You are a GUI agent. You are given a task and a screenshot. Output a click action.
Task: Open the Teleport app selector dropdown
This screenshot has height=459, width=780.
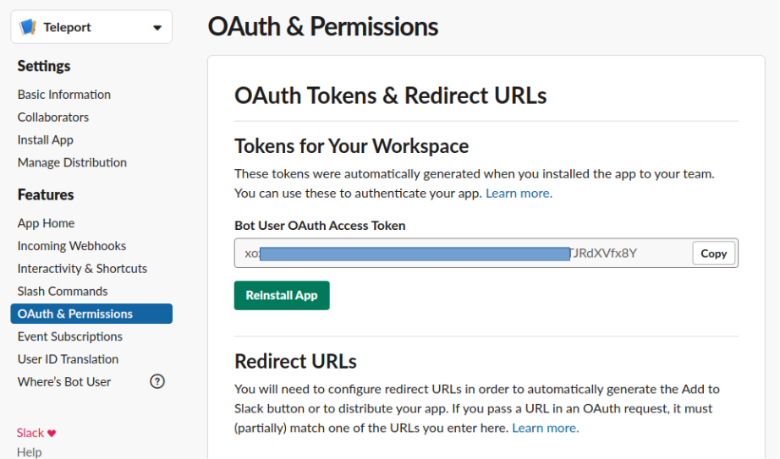(157, 28)
